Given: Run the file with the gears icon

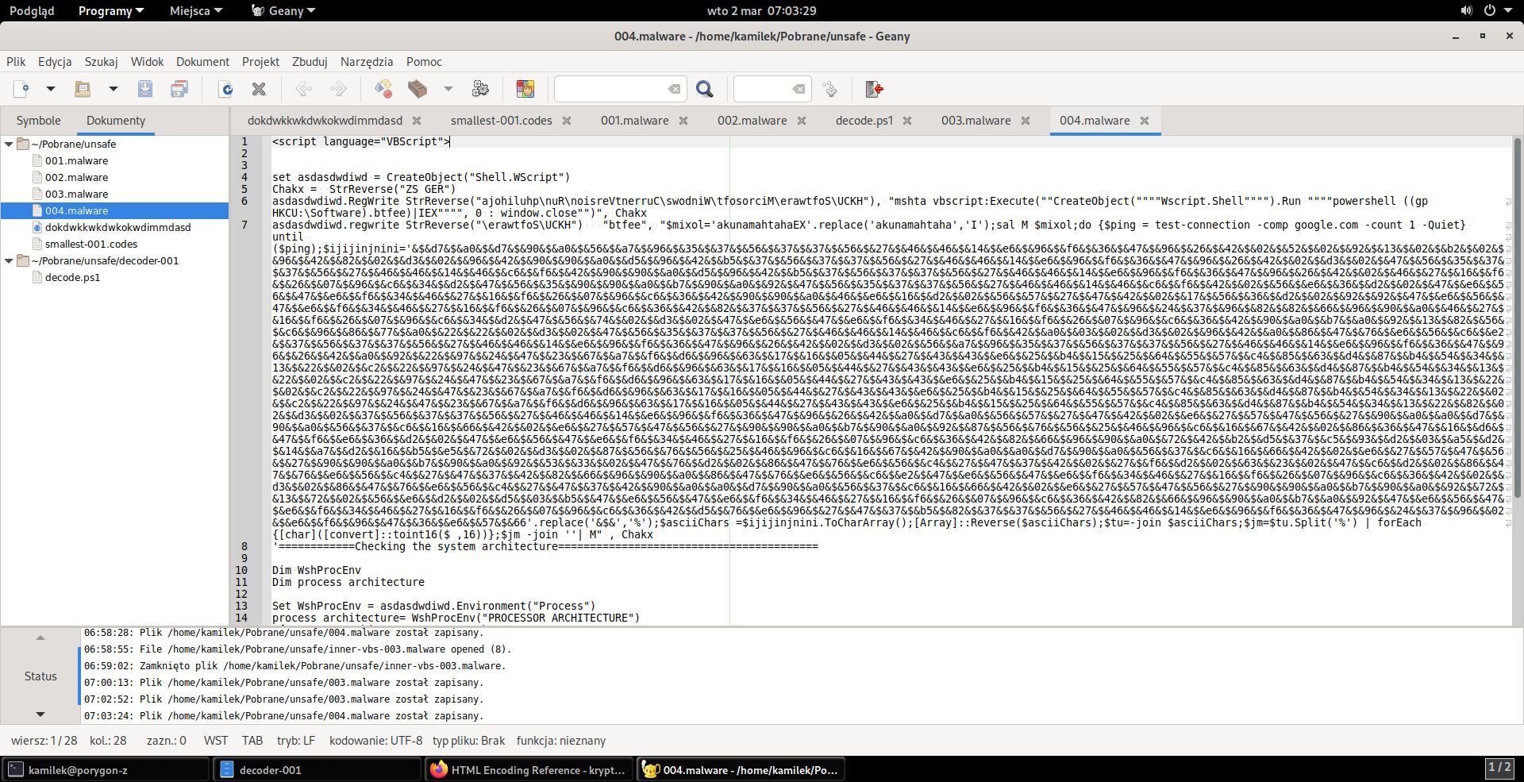Looking at the screenshot, I should [480, 89].
